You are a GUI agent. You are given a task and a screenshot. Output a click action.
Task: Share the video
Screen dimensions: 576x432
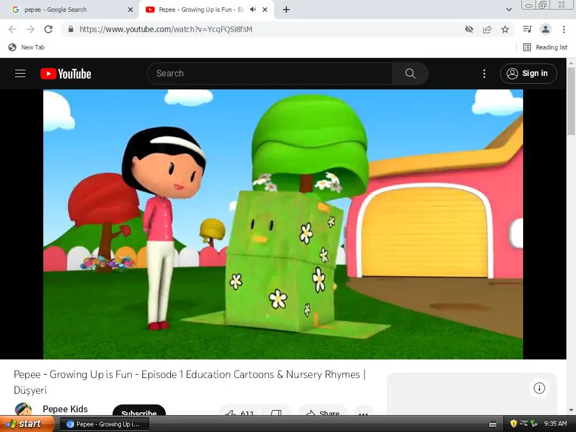pos(322,411)
